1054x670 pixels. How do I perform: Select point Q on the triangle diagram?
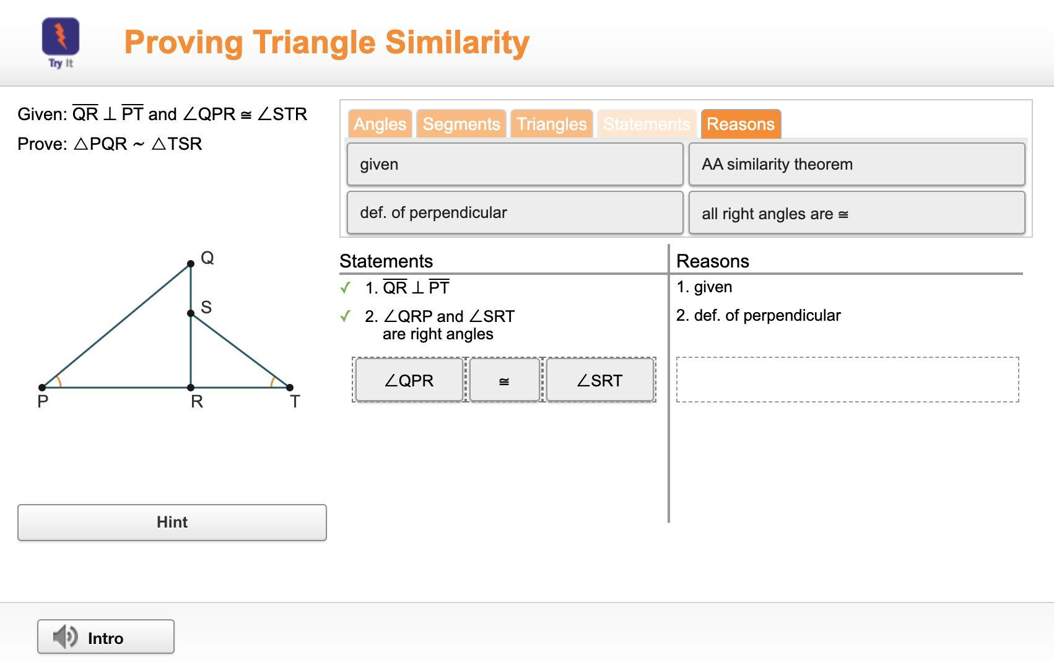pyautogui.click(x=191, y=264)
